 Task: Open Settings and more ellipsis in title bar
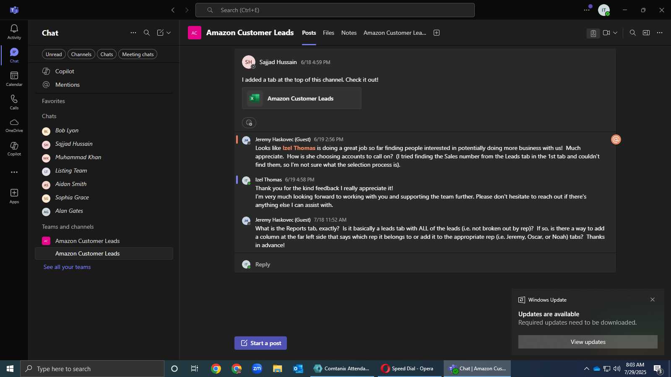587,10
